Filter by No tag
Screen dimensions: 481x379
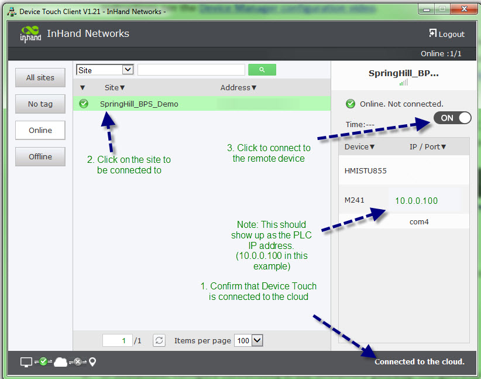40,104
